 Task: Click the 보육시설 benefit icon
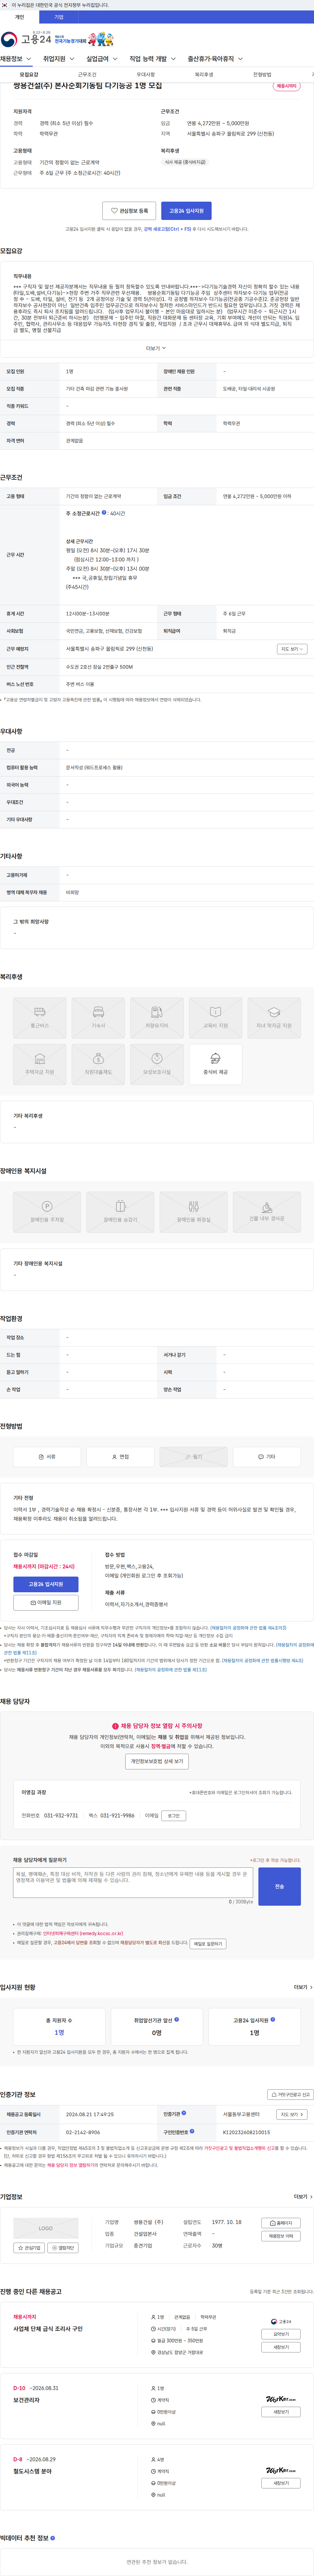click(157, 1064)
